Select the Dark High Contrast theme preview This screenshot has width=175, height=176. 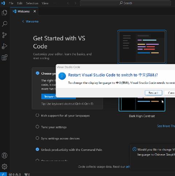tap(142, 104)
